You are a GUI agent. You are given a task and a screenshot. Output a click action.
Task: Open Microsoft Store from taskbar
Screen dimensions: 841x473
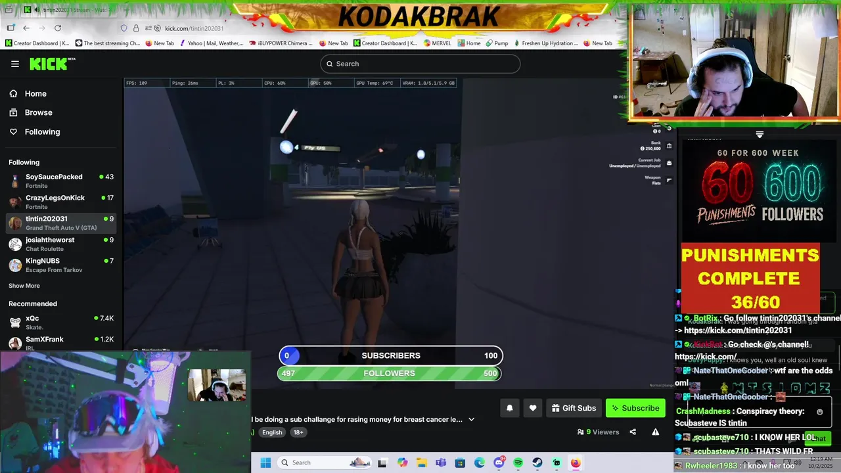(x=460, y=462)
